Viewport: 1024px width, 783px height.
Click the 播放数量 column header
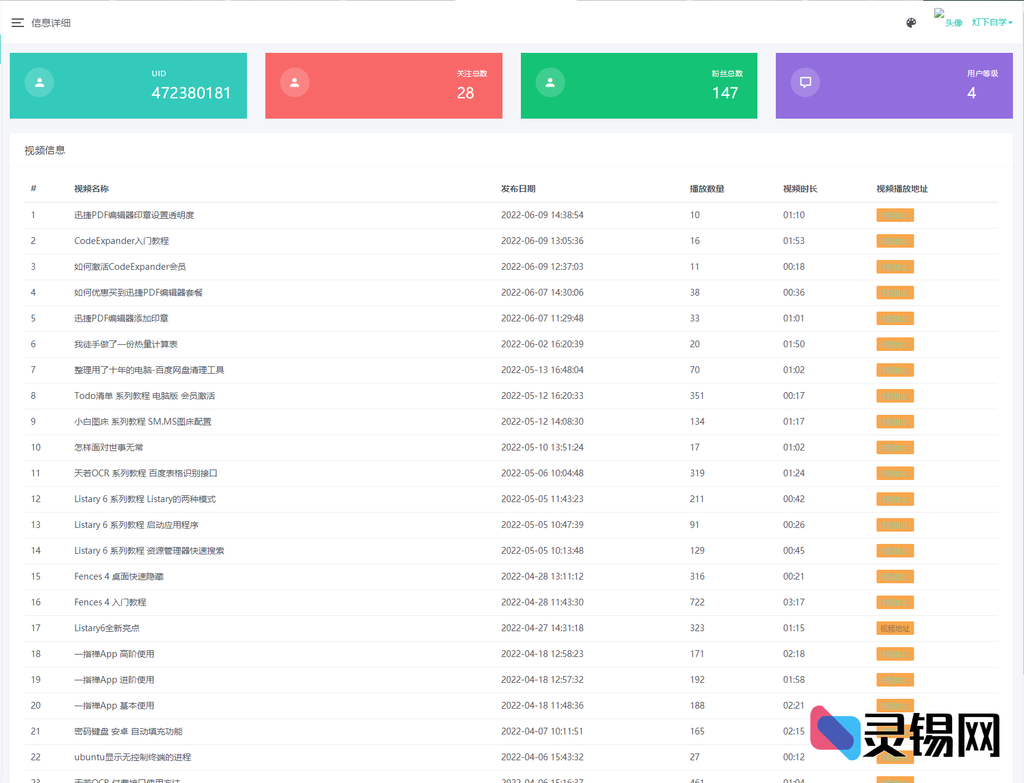(706, 189)
